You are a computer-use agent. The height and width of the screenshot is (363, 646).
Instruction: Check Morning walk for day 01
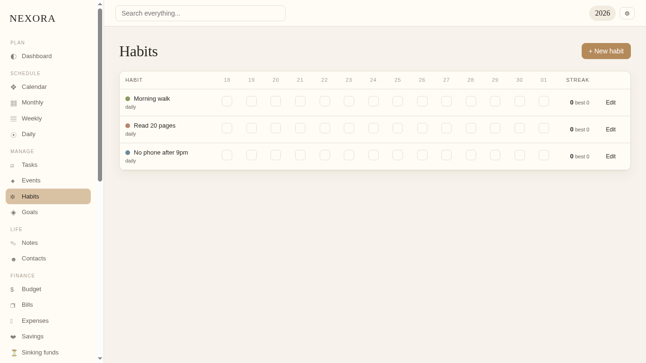tap(544, 101)
